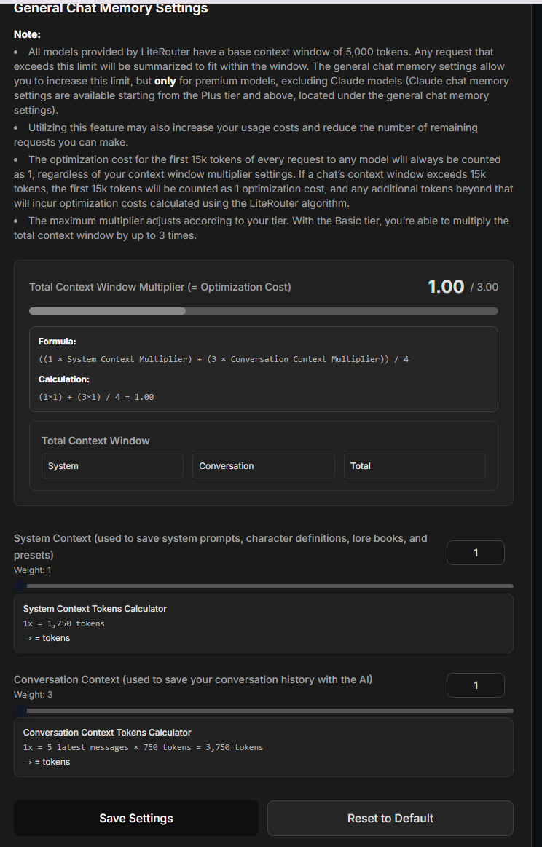This screenshot has width=542, height=847.
Task: Click the Conversation field under Total Context Window
Action: click(x=263, y=466)
